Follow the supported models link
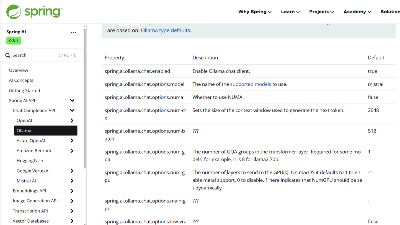Image resolution: width=400 pixels, height=225 pixels. (x=250, y=84)
